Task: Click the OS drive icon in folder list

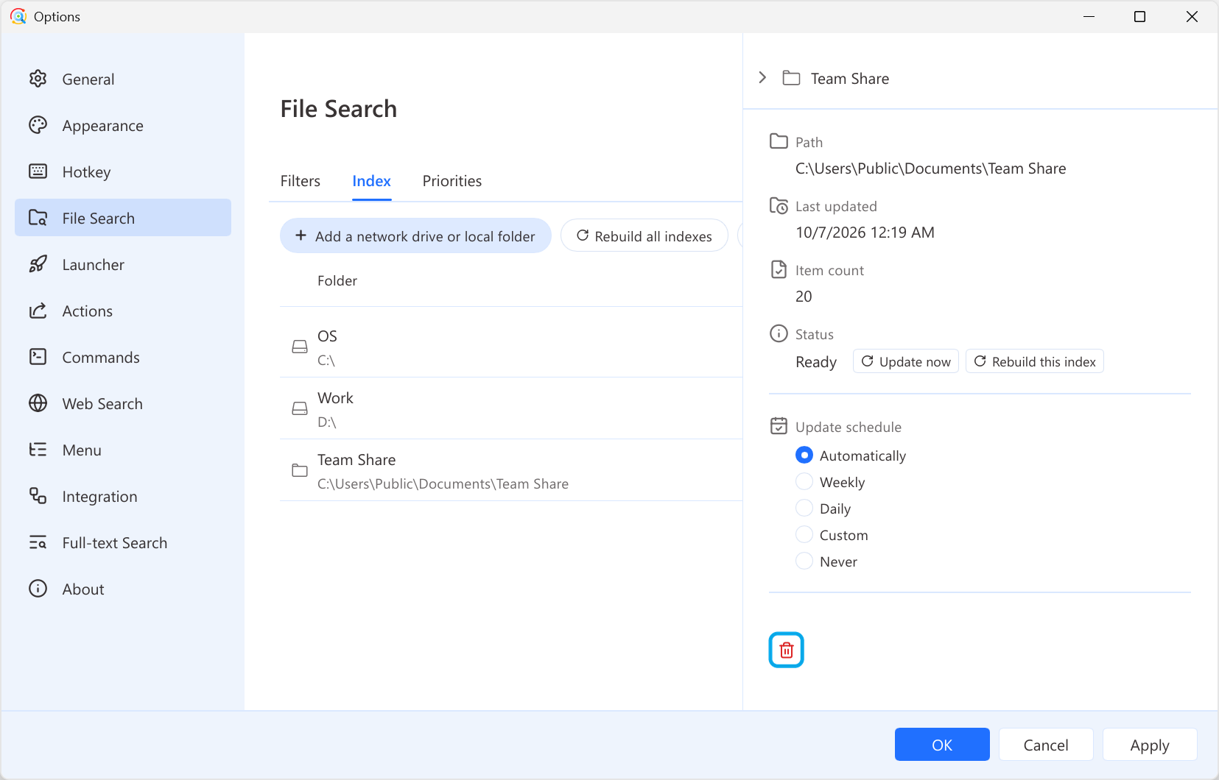Action: 300,347
